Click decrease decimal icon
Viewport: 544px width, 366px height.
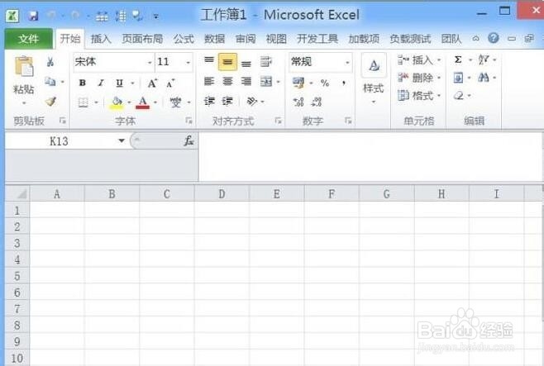pyautogui.click(x=317, y=102)
